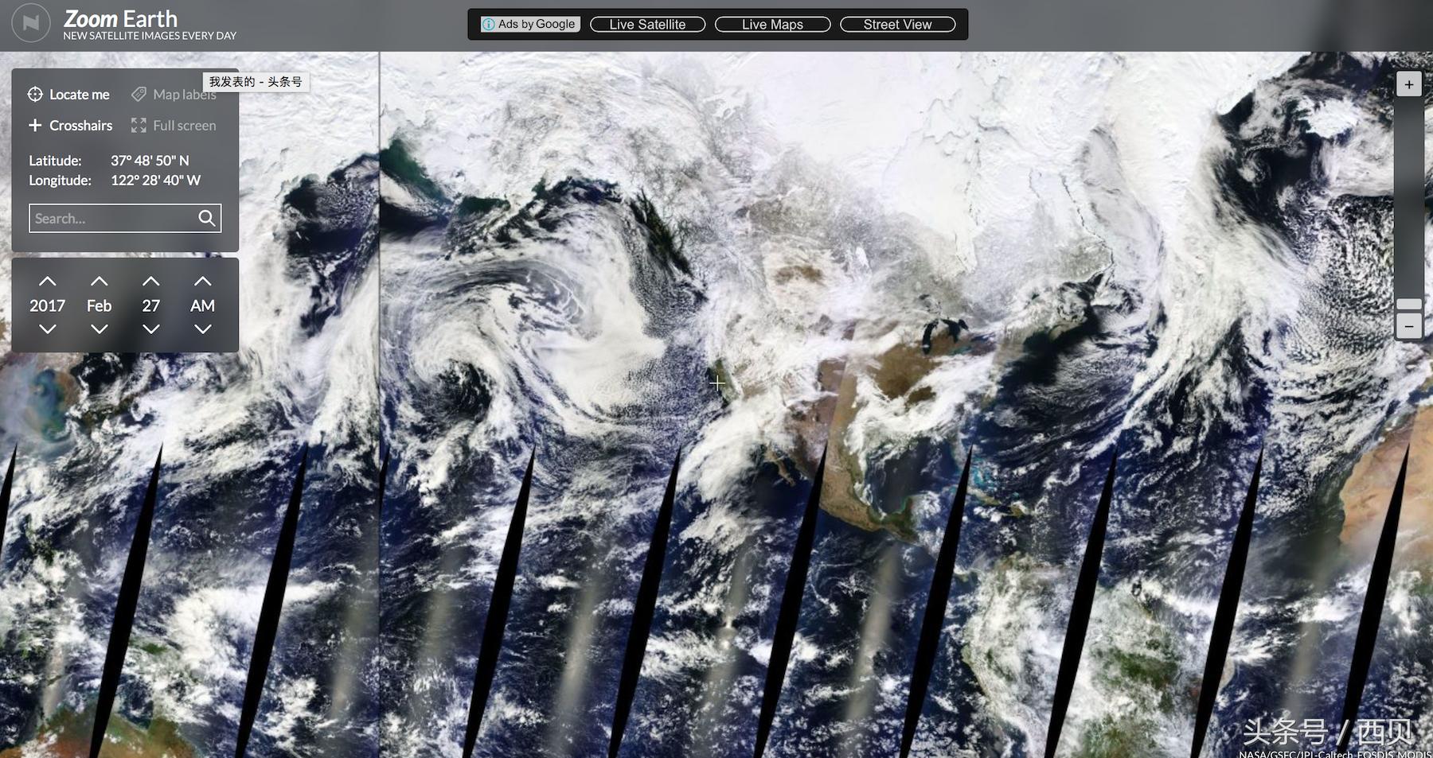The height and width of the screenshot is (758, 1433).
Task: Open the Live Satellite link
Action: click(647, 25)
